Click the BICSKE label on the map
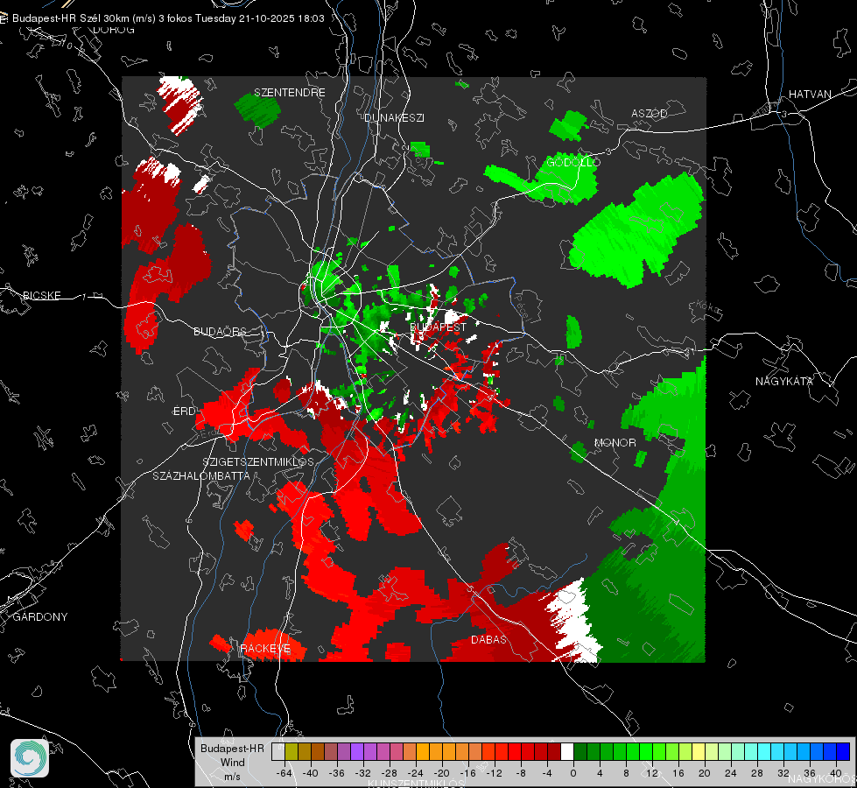The image size is (857, 788). point(41,295)
